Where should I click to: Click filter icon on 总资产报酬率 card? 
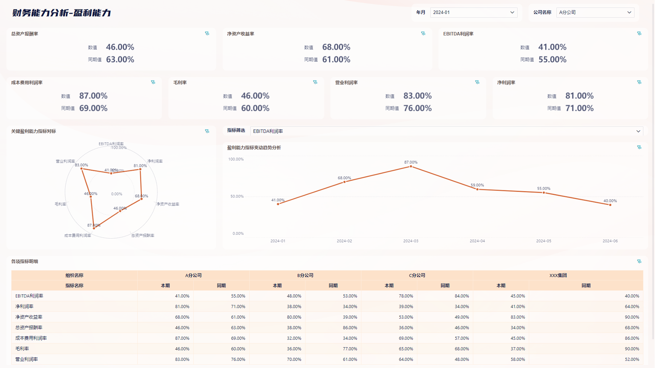tap(207, 33)
